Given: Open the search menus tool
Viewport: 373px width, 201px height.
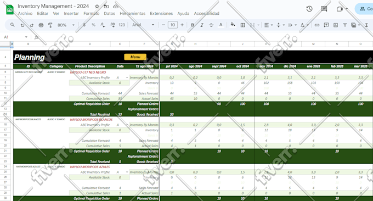Looking at the screenshot, I should [x=13, y=25].
